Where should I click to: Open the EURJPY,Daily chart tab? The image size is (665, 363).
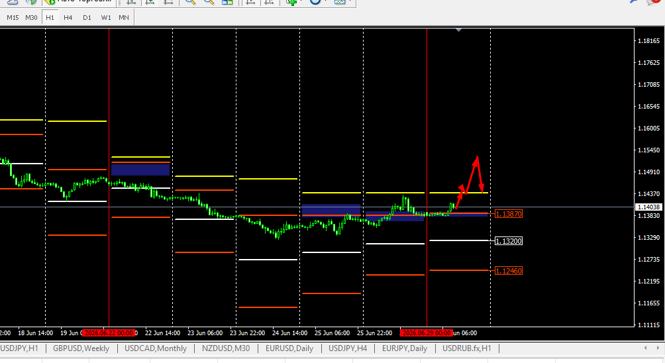pos(405,348)
